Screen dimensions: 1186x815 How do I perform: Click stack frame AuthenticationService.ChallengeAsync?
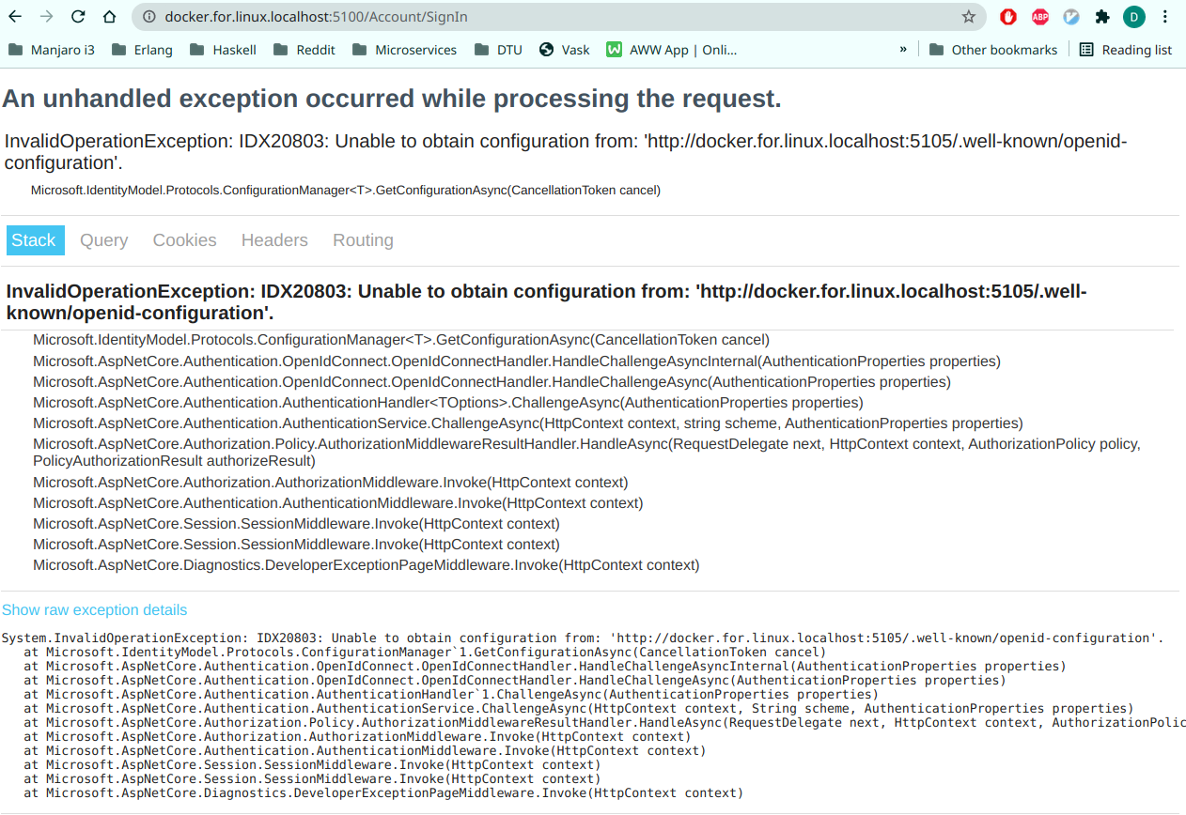(528, 423)
